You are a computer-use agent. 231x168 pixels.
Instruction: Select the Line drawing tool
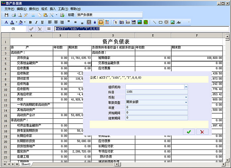pyautogui.click(x=155, y=22)
